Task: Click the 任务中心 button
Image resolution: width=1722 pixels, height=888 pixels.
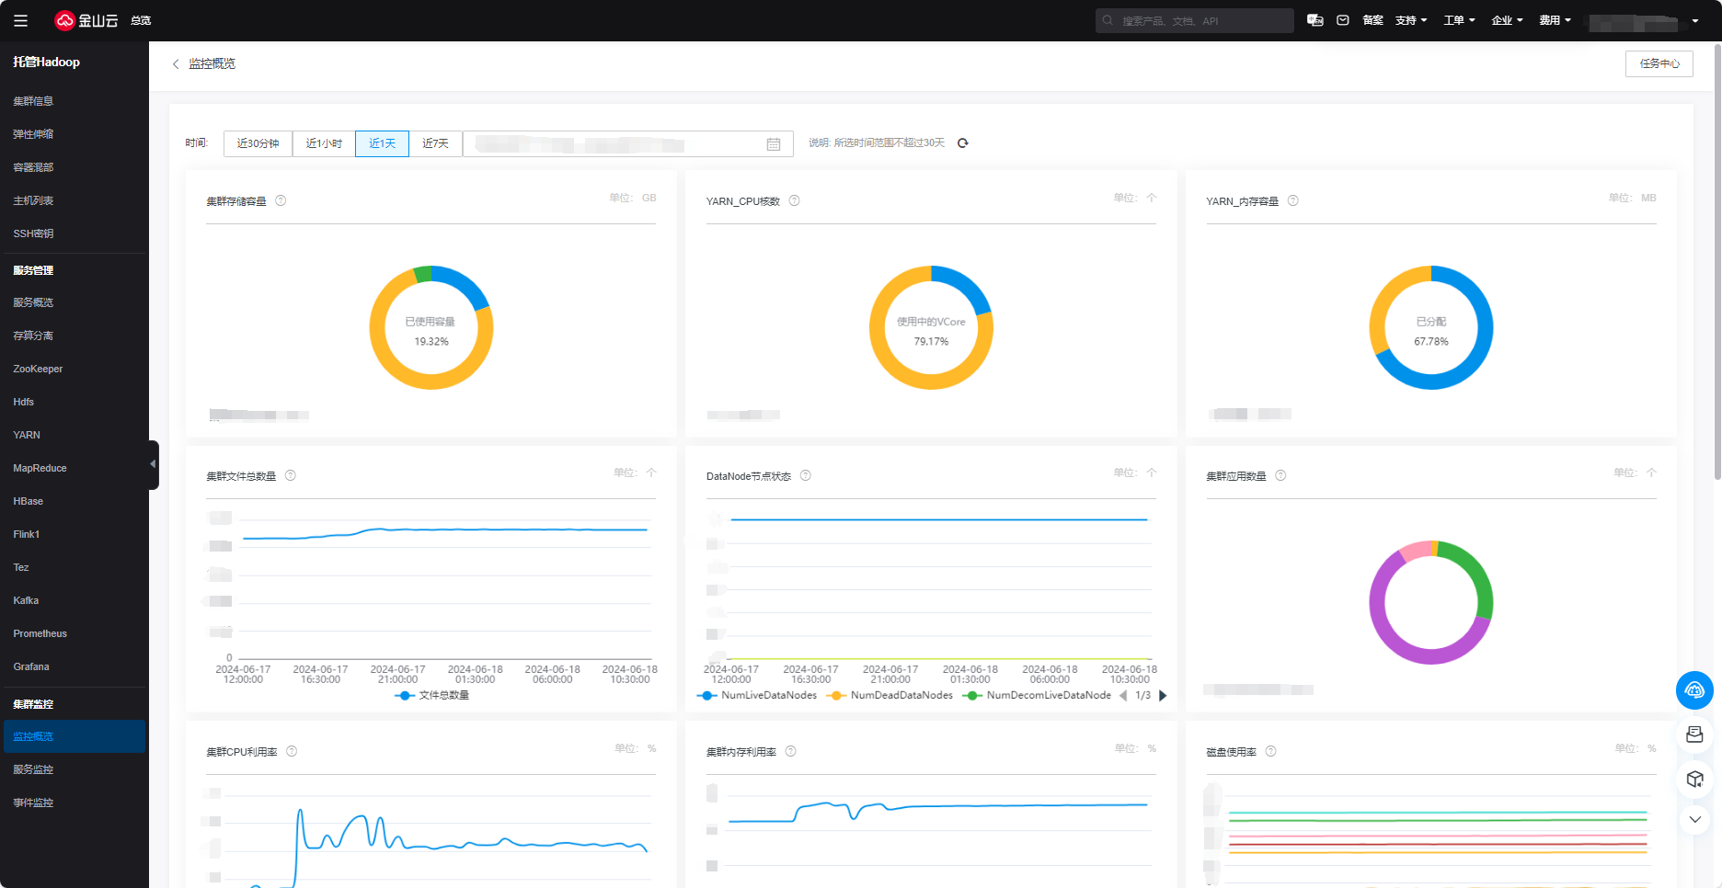Action: [x=1659, y=63]
